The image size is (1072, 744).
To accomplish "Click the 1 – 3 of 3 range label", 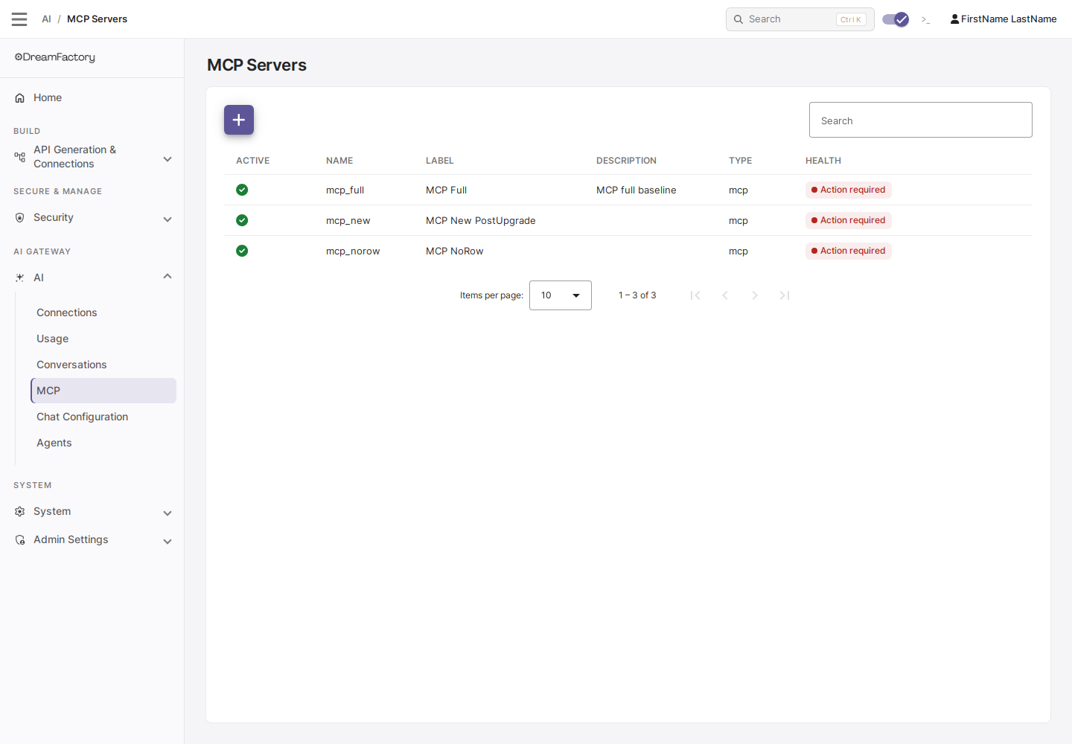I will (x=637, y=295).
